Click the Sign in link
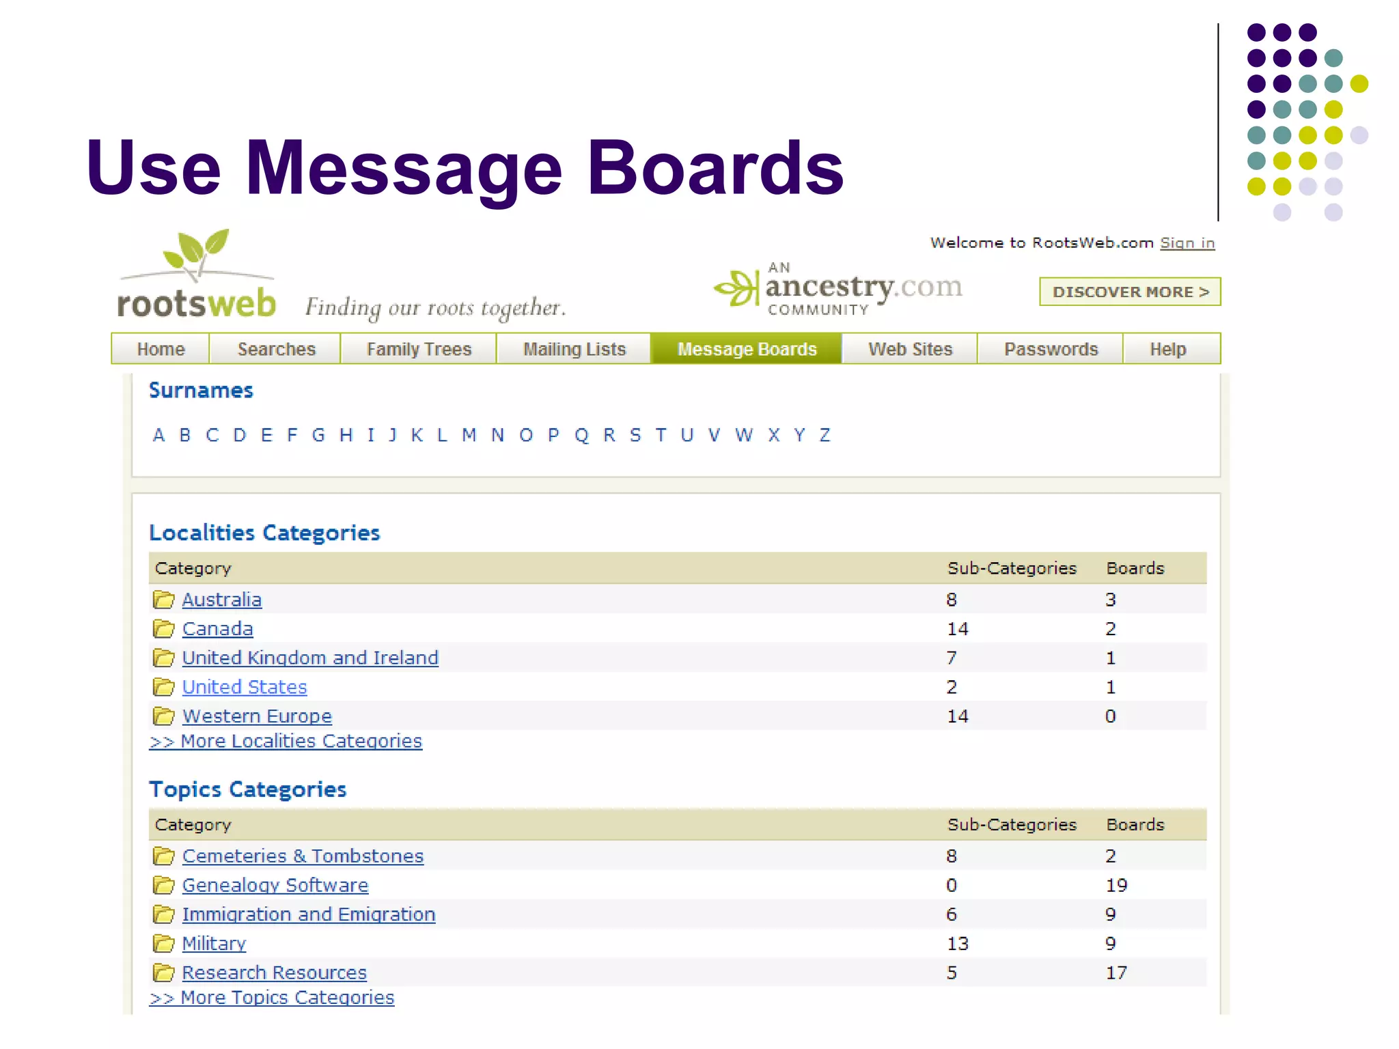The width and height of the screenshot is (1399, 1049). (1187, 243)
